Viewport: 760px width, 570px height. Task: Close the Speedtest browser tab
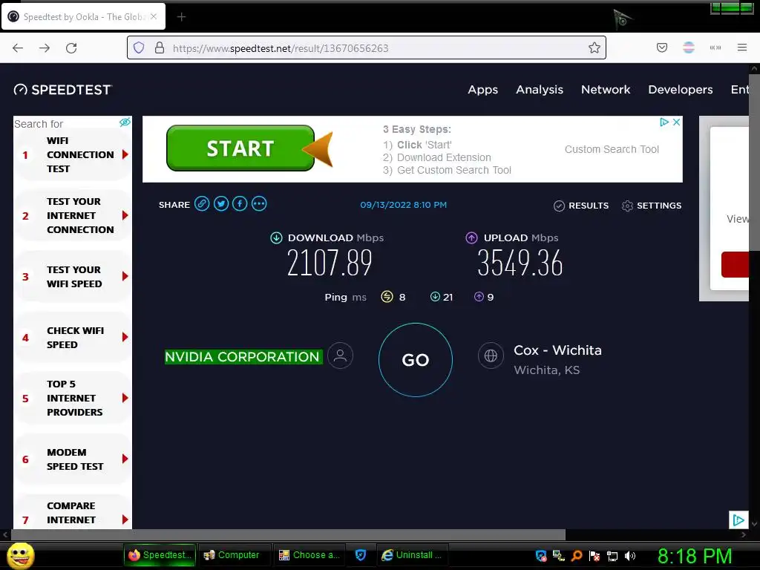154,16
